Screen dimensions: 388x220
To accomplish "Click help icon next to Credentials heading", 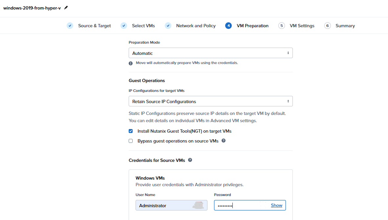I will (190, 160).
